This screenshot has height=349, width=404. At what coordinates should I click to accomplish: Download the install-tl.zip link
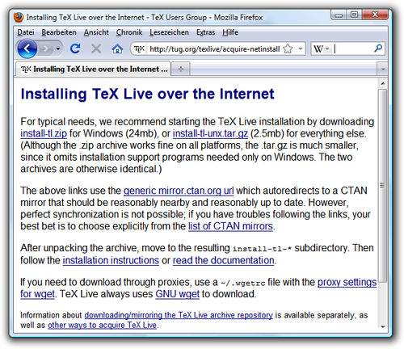pyautogui.click(x=44, y=133)
